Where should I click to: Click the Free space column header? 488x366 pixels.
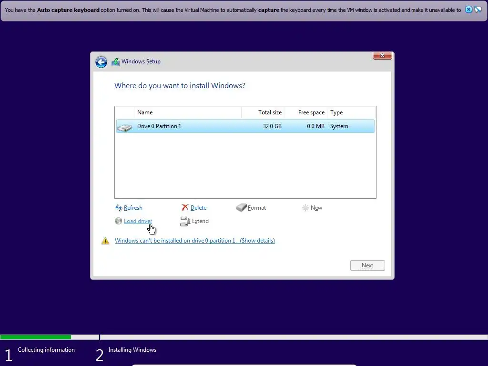(x=305, y=112)
